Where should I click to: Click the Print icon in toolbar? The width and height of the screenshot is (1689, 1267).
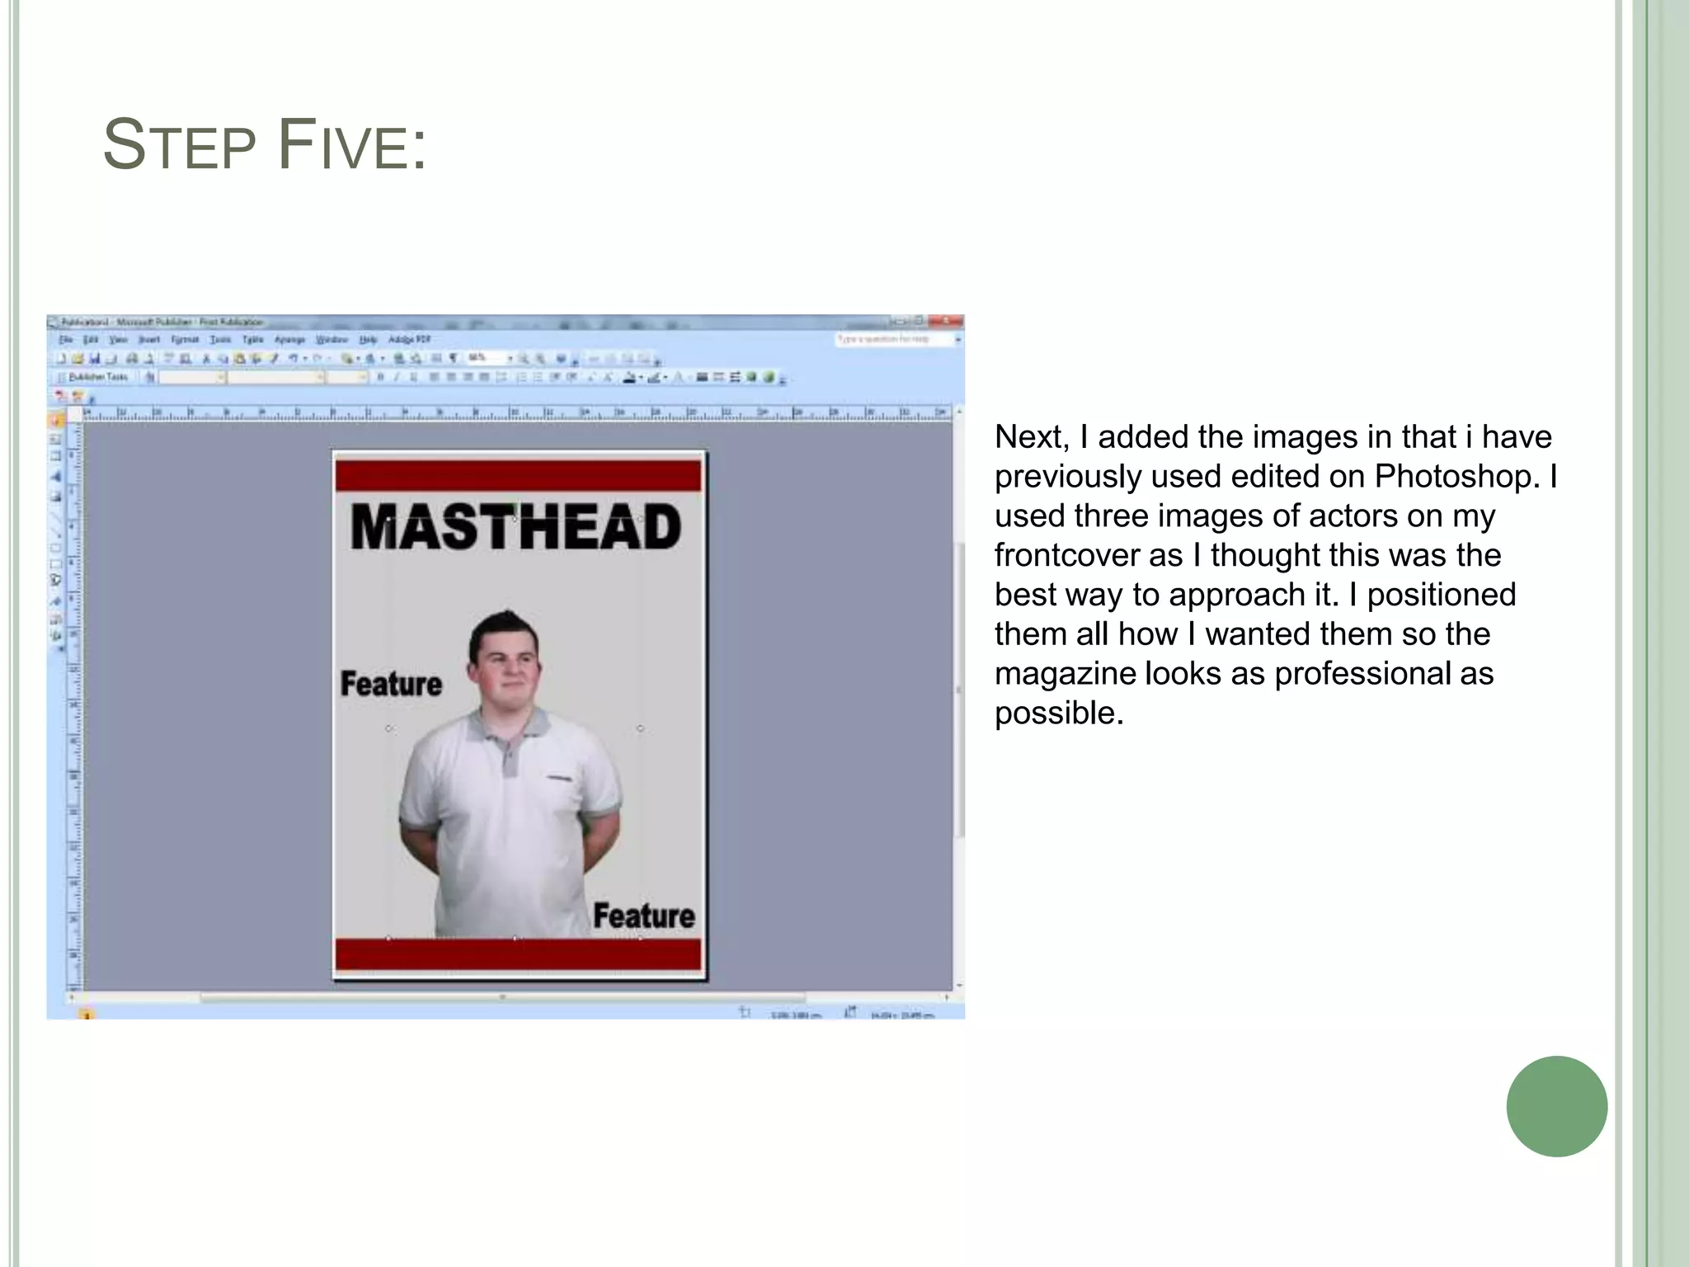pyautogui.click(x=132, y=359)
